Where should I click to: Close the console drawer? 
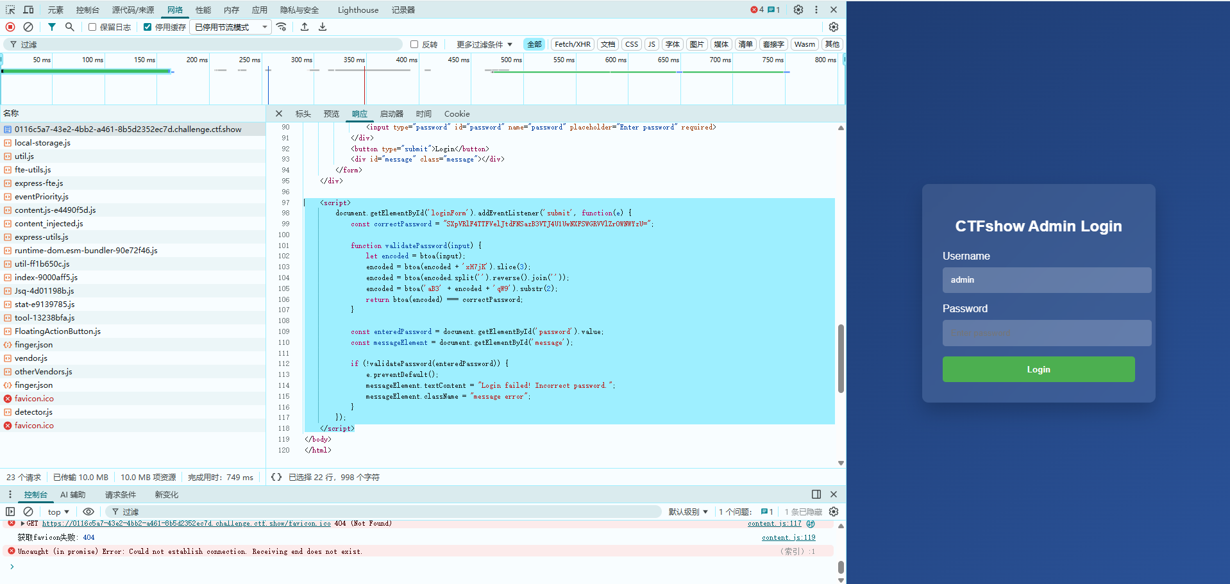[x=834, y=494]
